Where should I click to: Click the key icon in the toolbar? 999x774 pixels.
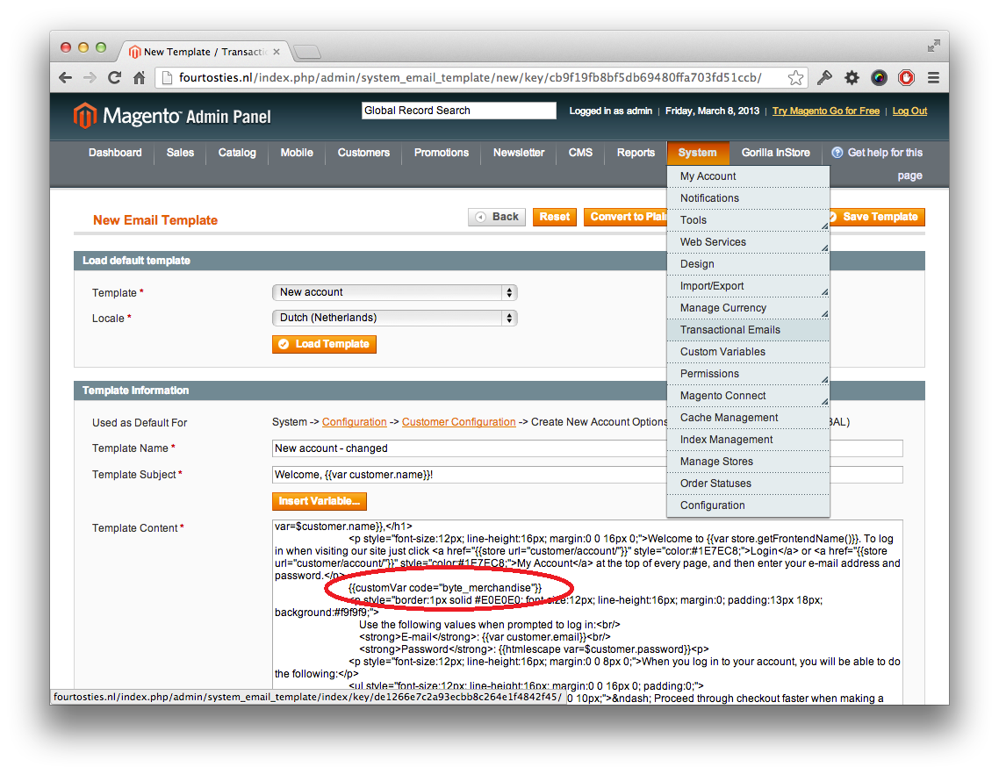click(x=824, y=78)
